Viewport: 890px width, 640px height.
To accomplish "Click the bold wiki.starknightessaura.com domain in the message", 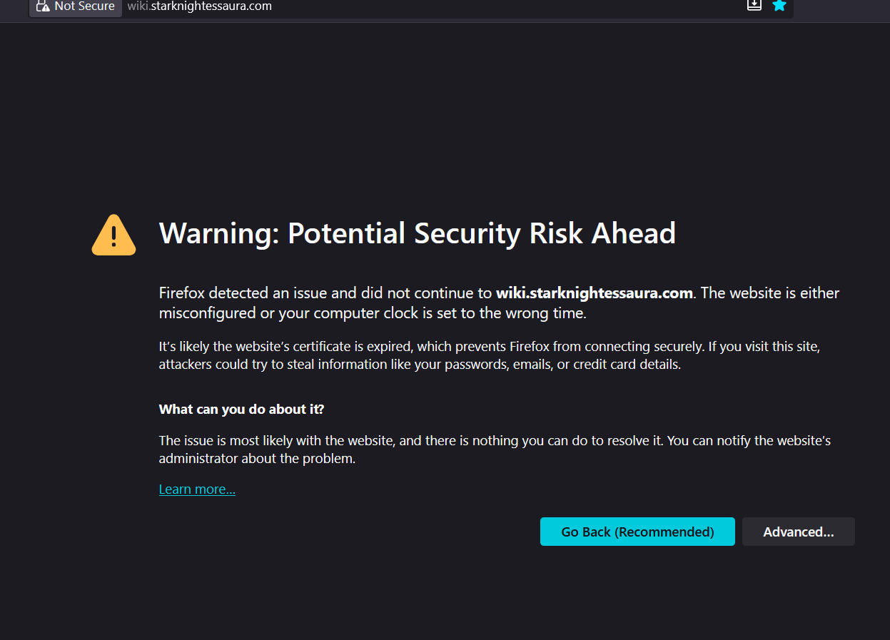I will tap(594, 293).
